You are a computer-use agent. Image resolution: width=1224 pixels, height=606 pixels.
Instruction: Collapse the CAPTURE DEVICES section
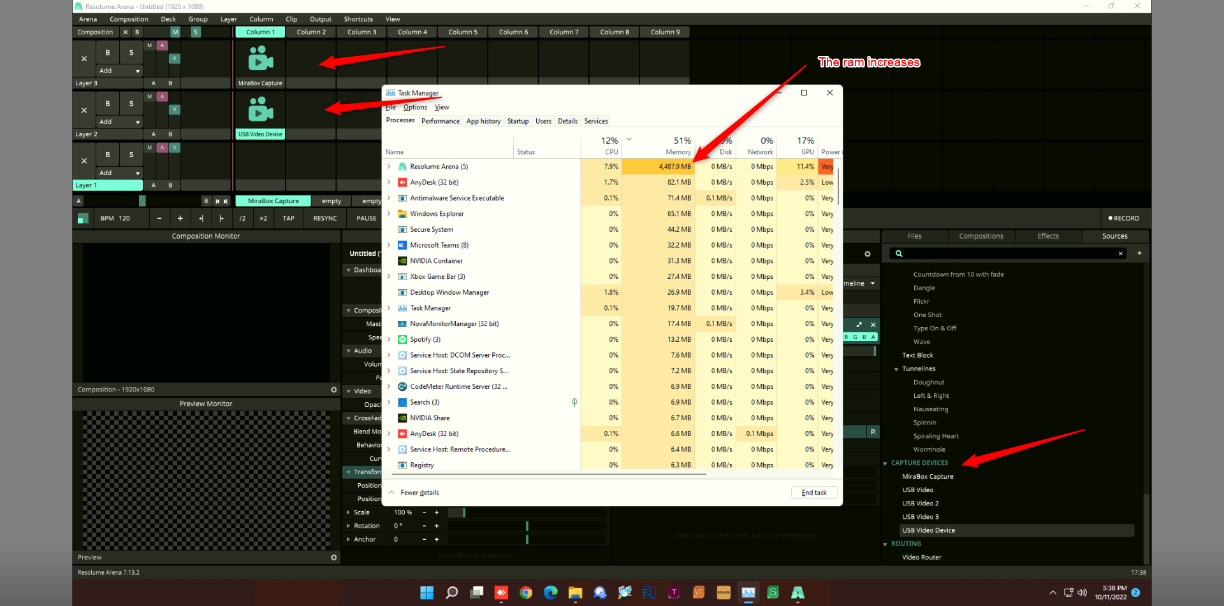(885, 463)
